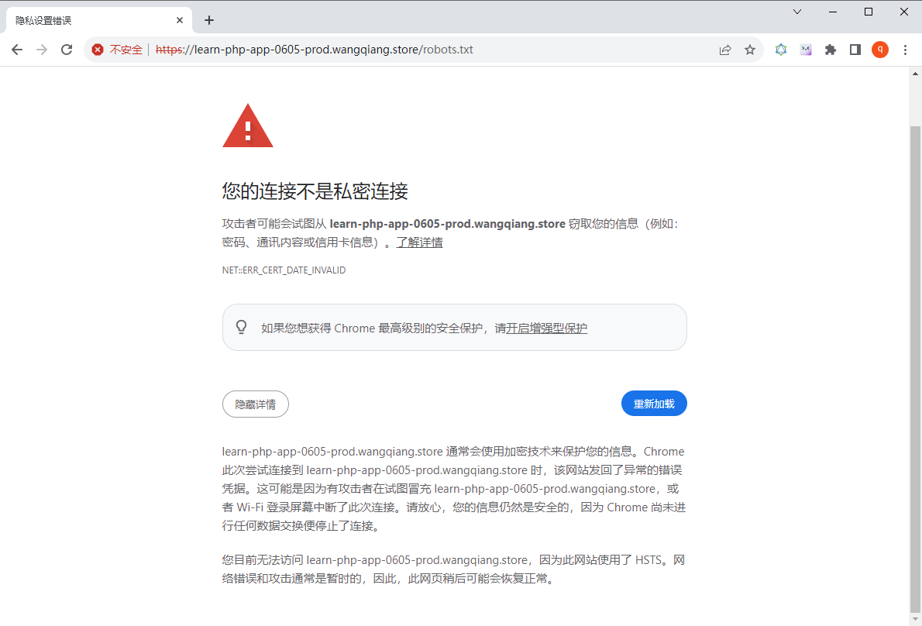Image resolution: width=922 pixels, height=626 pixels.
Task: Follow the 开启增强型保护 link
Action: point(546,328)
